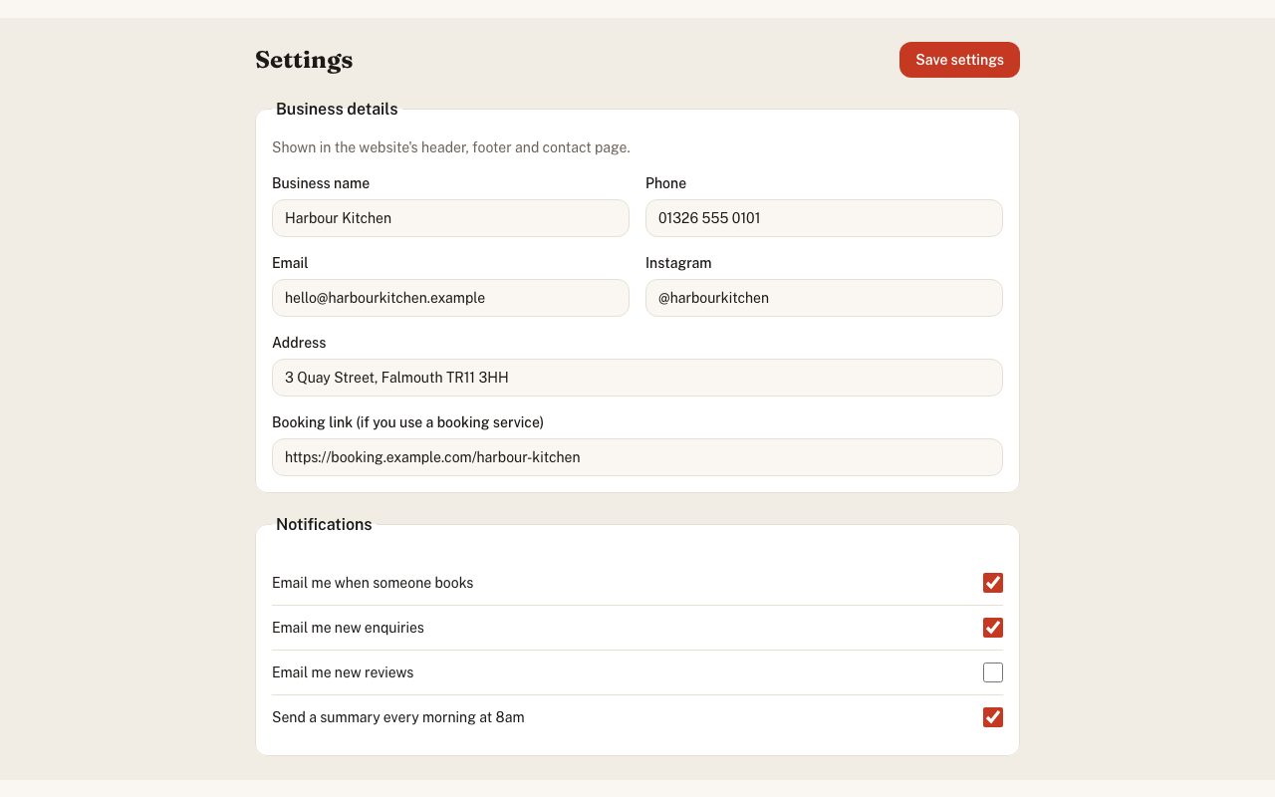
Task: Click the 'Shown in the website's header' description
Action: (x=451, y=147)
